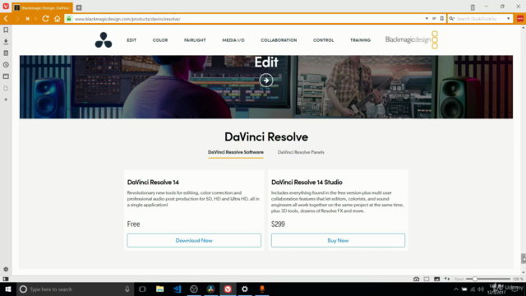The width and height of the screenshot is (526, 296).
Task: Go to the browser home page
Action: [58, 19]
